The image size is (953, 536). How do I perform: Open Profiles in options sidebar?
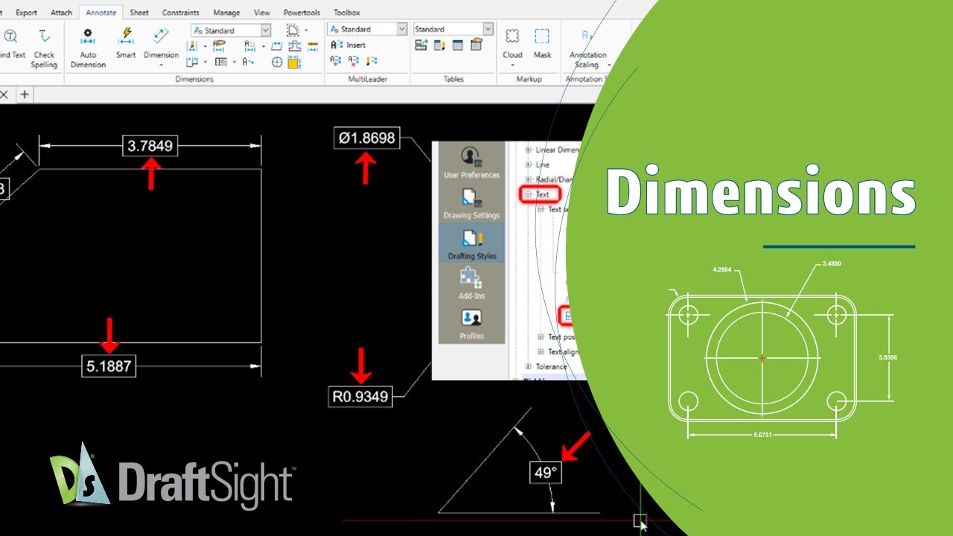(x=471, y=324)
